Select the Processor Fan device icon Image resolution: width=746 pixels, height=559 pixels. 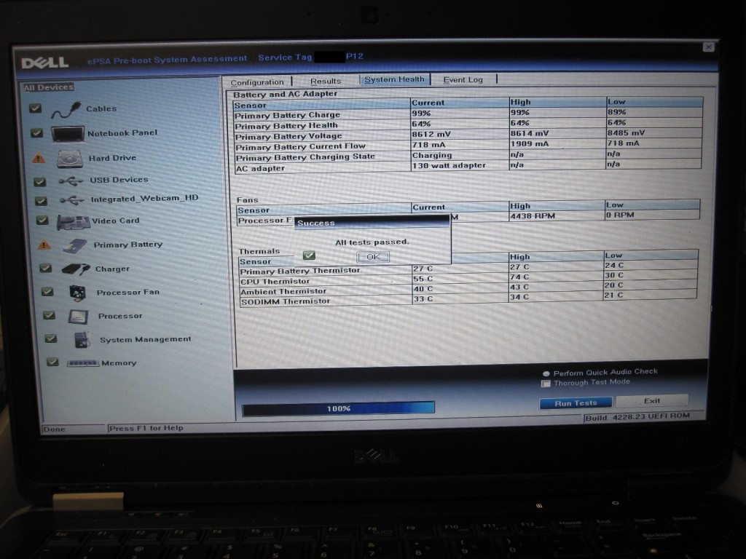click(77, 293)
